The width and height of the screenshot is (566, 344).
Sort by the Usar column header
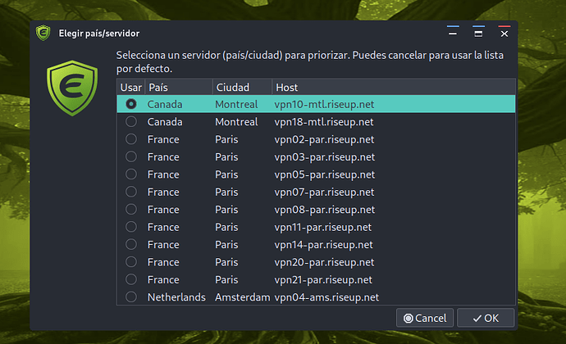pyautogui.click(x=130, y=88)
